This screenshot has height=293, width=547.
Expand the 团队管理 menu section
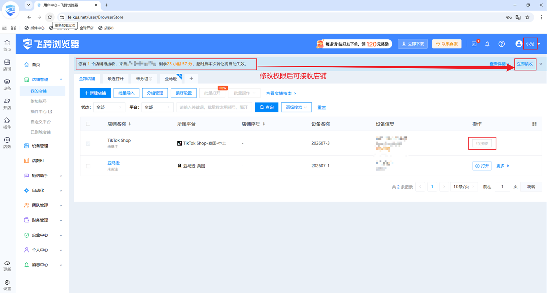(x=61, y=205)
